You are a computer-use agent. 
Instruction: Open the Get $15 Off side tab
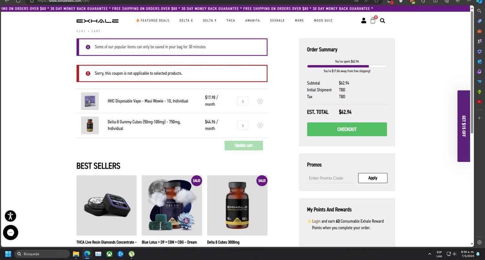point(464,126)
